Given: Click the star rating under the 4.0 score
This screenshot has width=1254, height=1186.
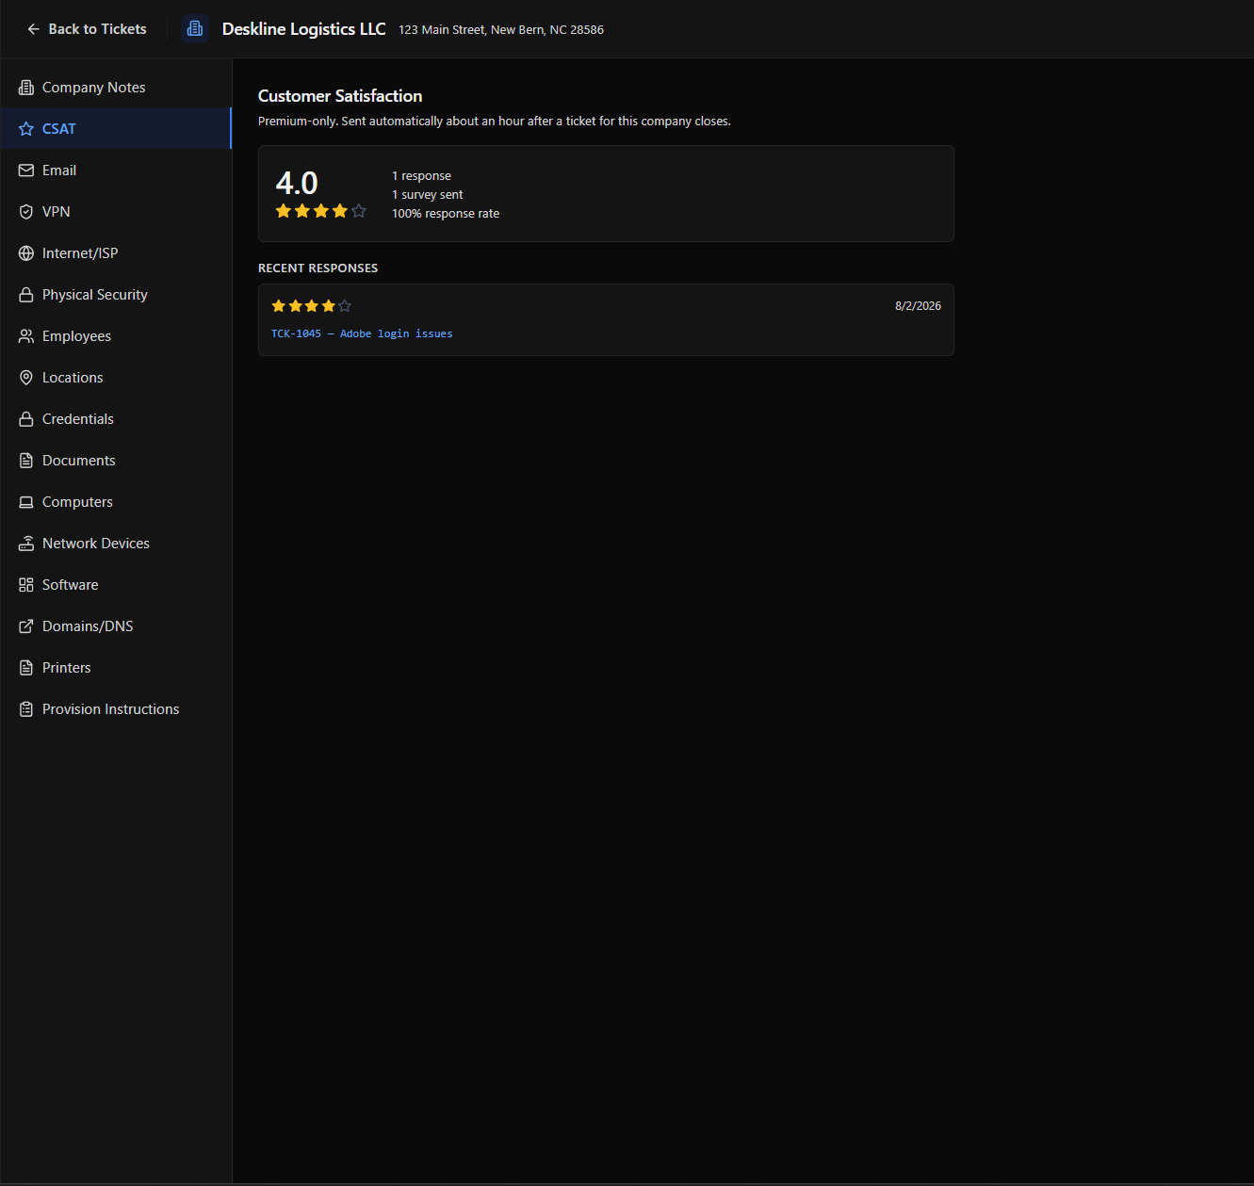Looking at the screenshot, I should click(x=320, y=211).
